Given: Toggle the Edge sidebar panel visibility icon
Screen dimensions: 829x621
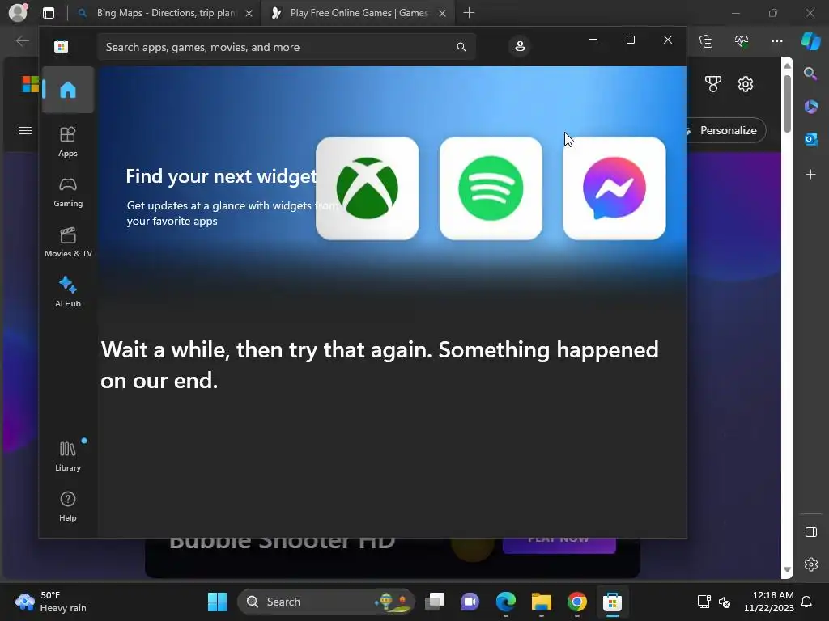Looking at the screenshot, I should tap(811, 532).
